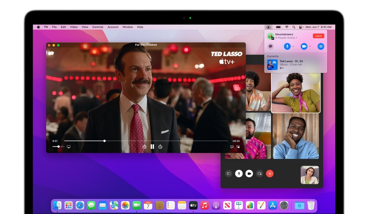Click the blue SharePlay button in panel
Image resolution: width=380 pixels, height=214 pixels.
coord(321,46)
